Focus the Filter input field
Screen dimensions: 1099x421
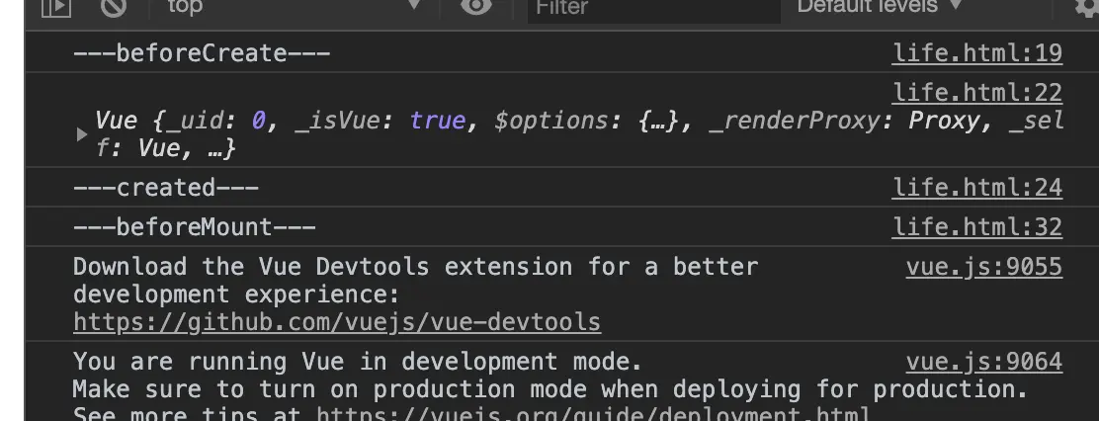[654, 9]
